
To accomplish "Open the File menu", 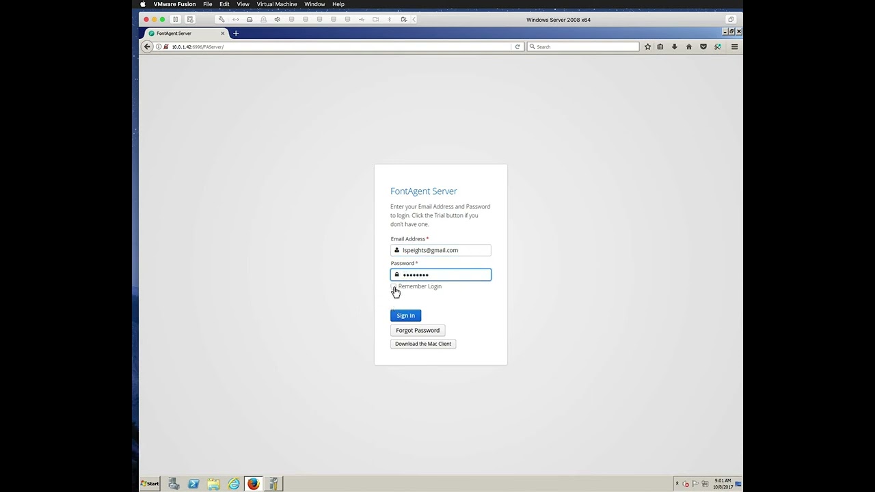I will 208,4.
